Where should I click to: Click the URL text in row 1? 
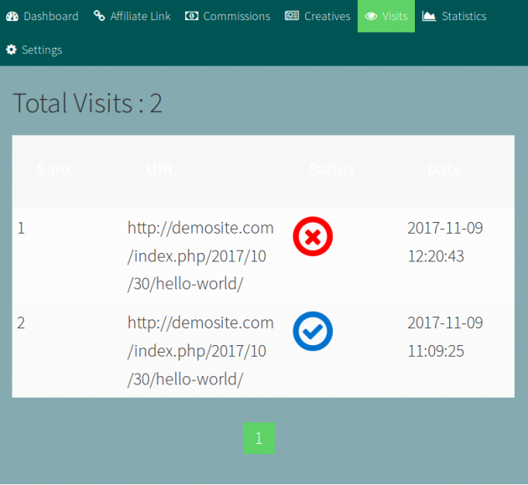click(x=200, y=255)
